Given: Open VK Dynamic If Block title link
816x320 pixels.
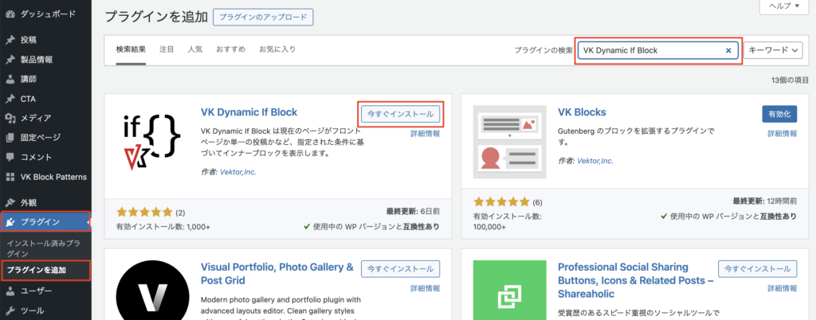Looking at the screenshot, I should (249, 112).
